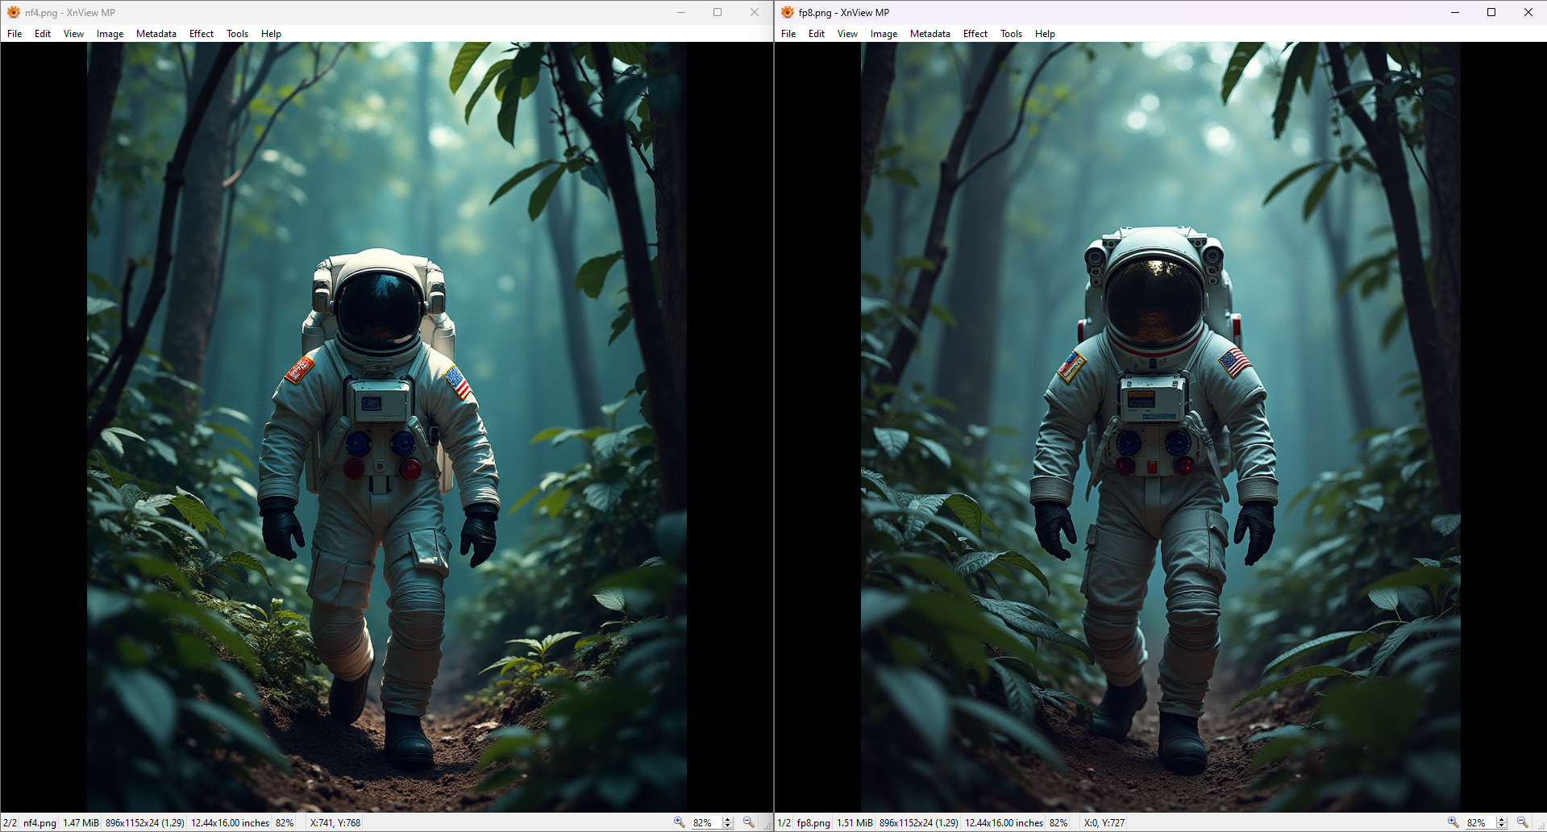
Task: Click the 1.51 MiB file size text
Action: pos(855,823)
